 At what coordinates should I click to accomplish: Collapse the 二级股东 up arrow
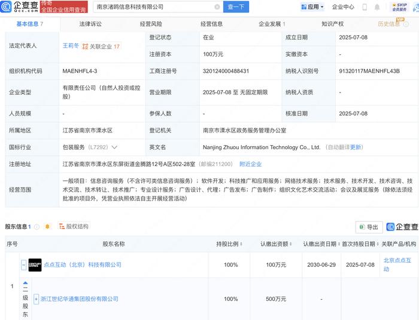[25, 283]
